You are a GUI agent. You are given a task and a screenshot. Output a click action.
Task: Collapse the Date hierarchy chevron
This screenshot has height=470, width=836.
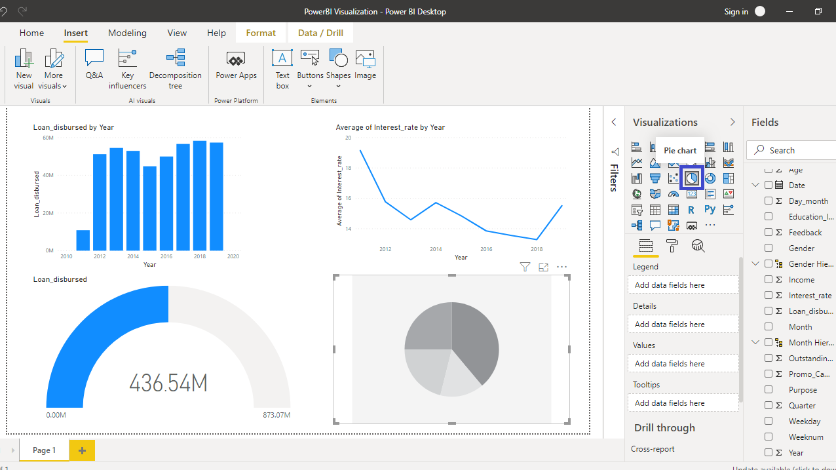click(755, 185)
